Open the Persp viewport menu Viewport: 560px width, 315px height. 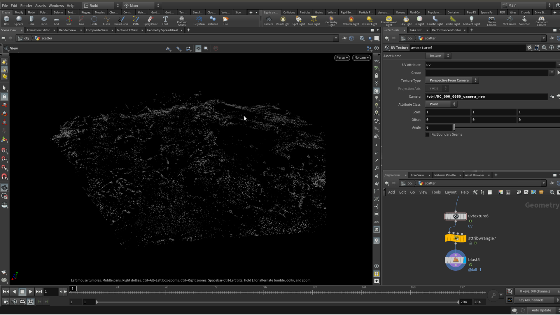[342, 57]
